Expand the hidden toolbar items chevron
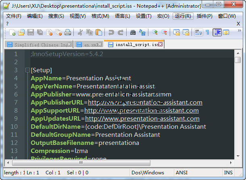This screenshot has width=246, height=180. pyautogui.click(x=239, y=31)
